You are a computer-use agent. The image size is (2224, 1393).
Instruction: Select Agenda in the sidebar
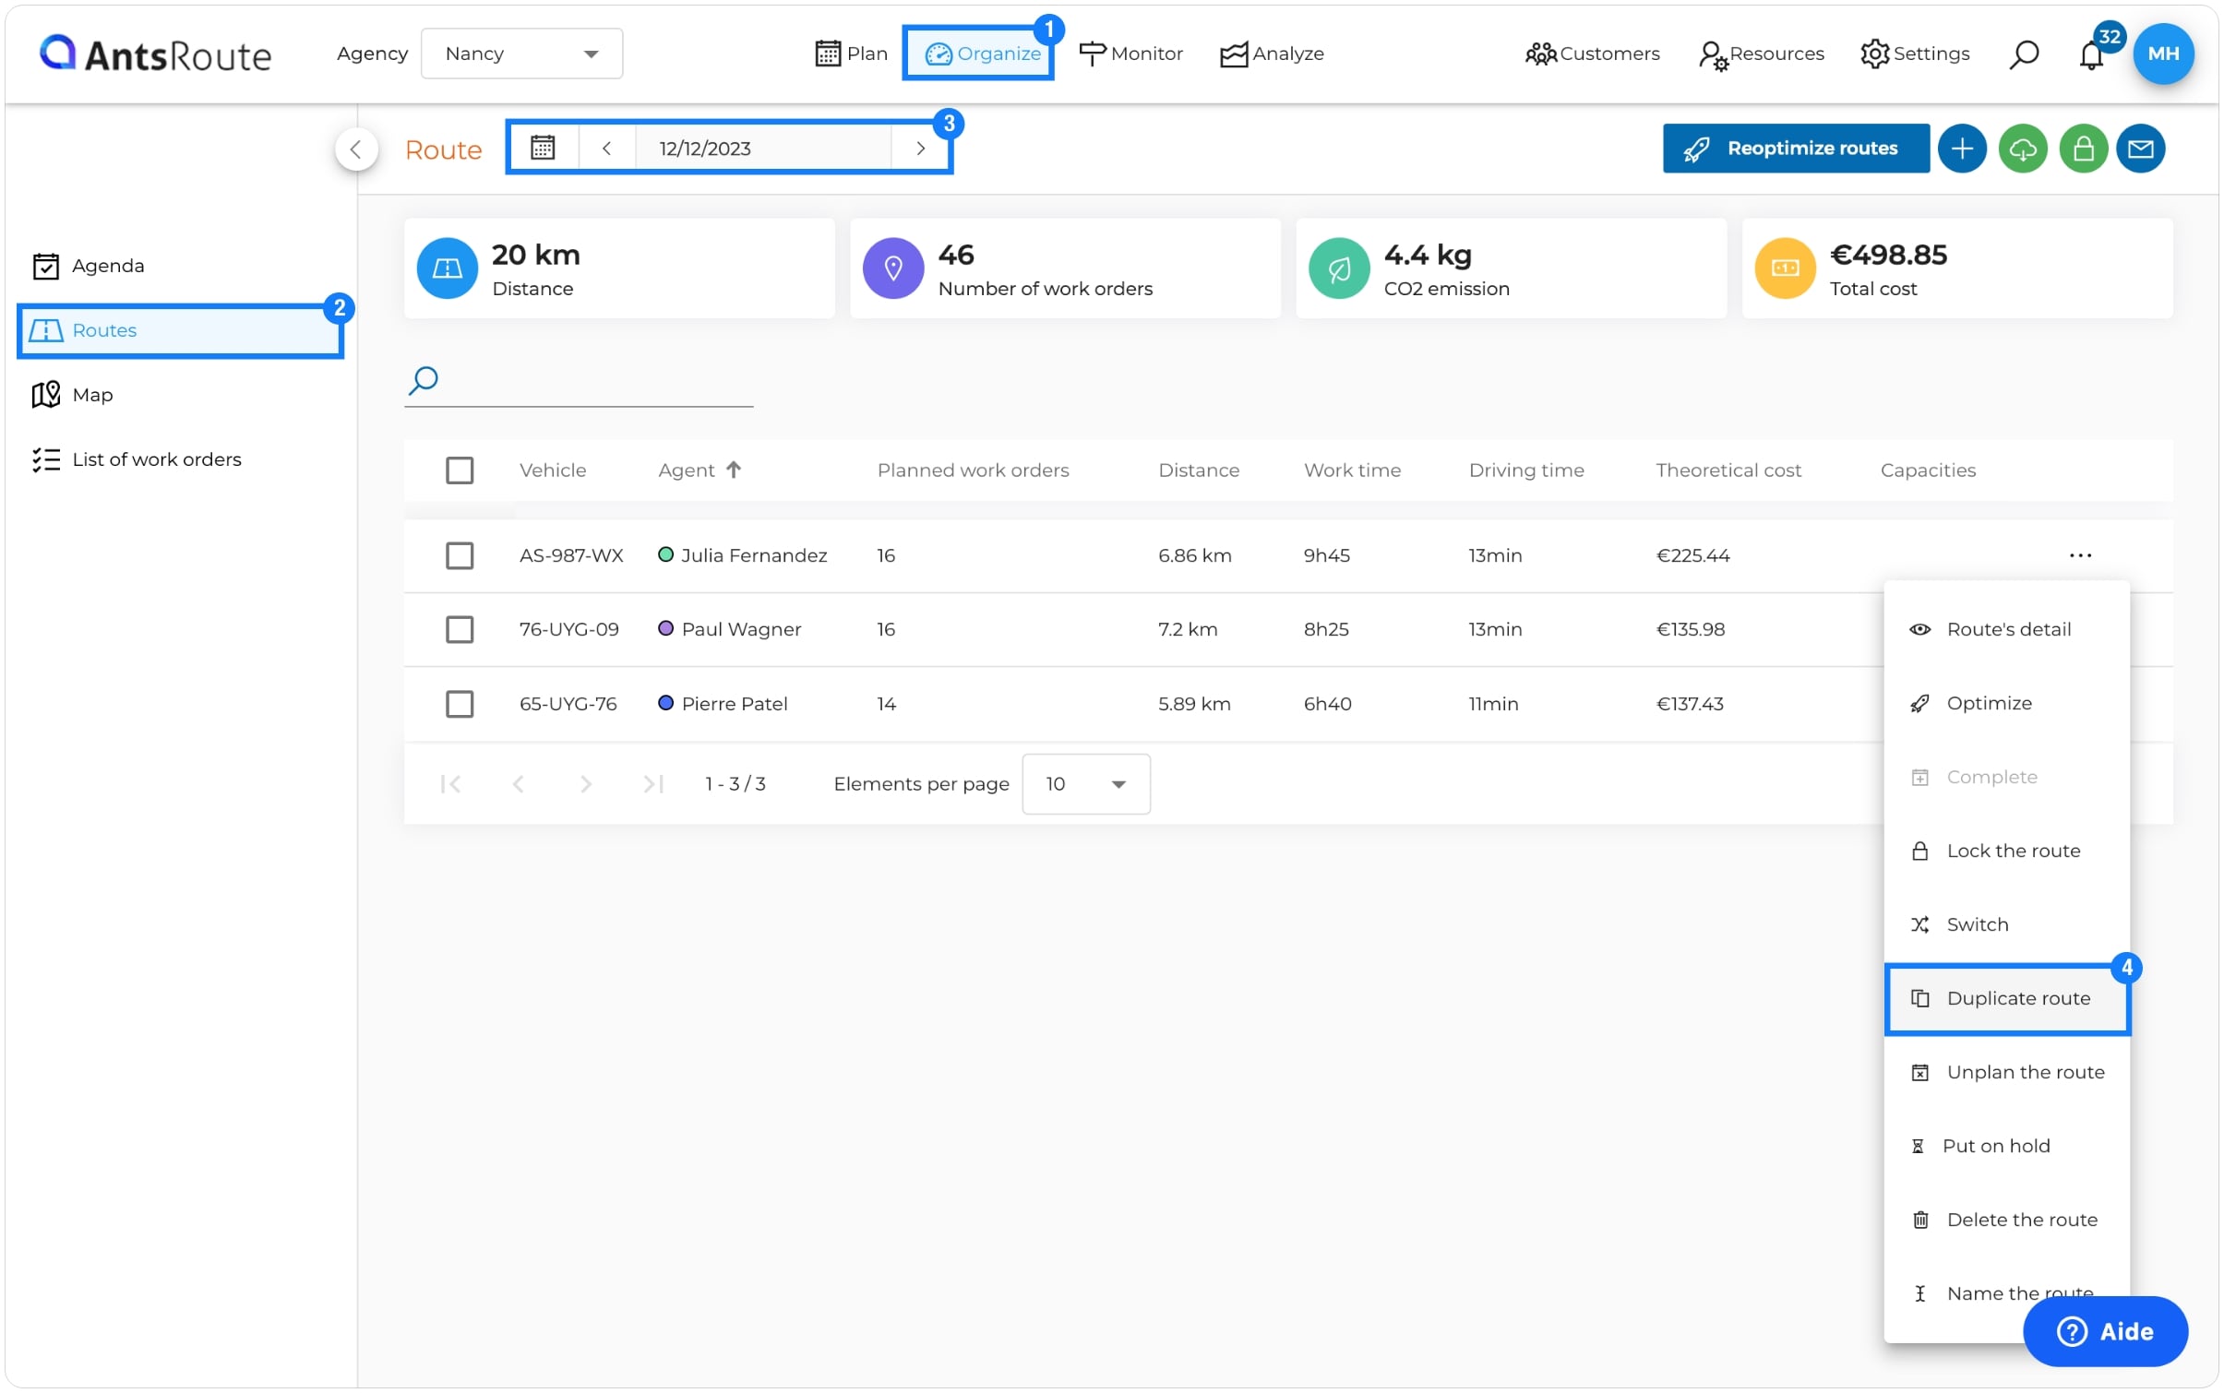click(89, 266)
